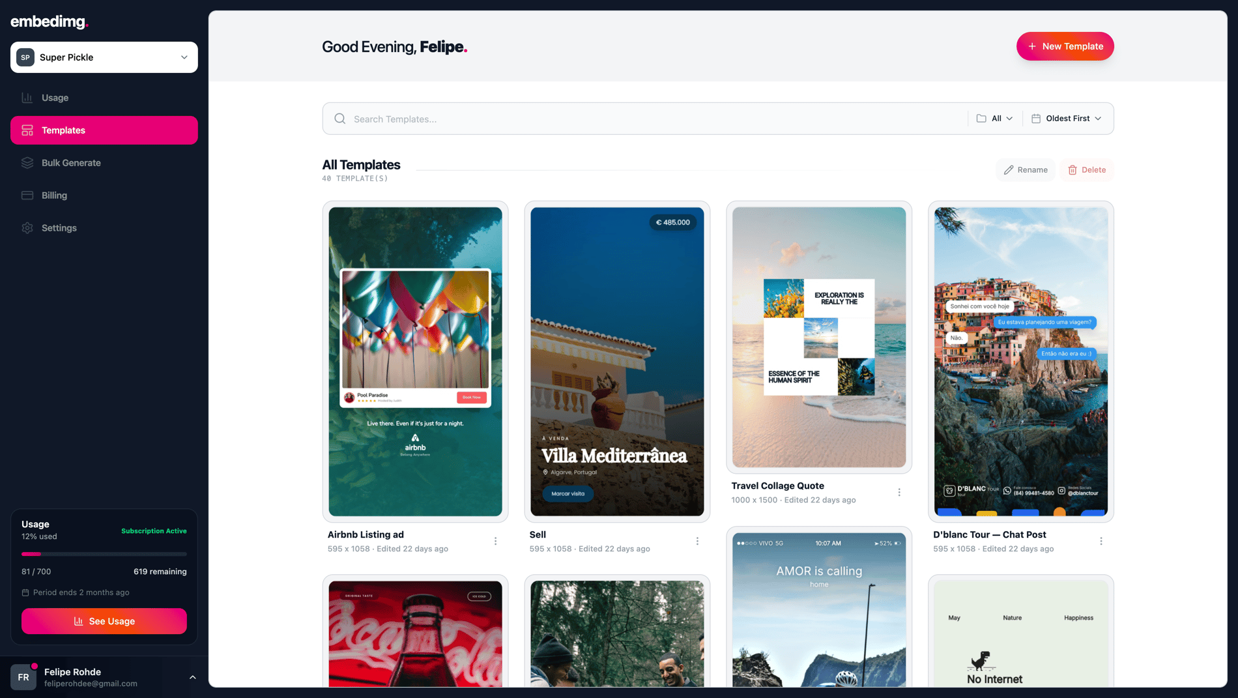Click the Good Evening, Felipe. greeting

[394, 47]
